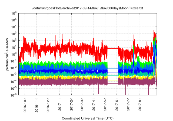This screenshot has width=173, height=121.
Task: Click the yellow flat line in data gap
Action: coord(113,80)
